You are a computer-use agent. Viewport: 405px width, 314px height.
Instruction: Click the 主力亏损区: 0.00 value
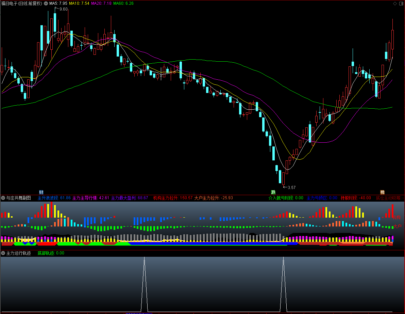(322, 198)
